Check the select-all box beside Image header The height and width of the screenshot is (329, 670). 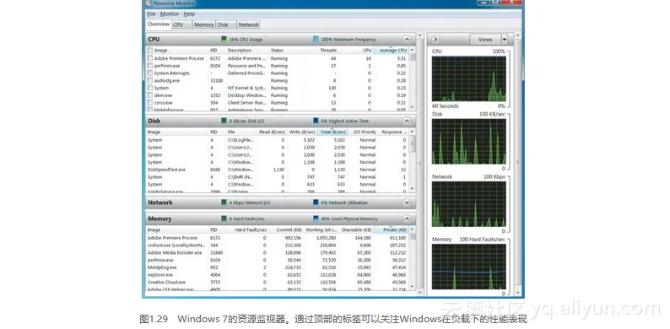[x=150, y=51]
